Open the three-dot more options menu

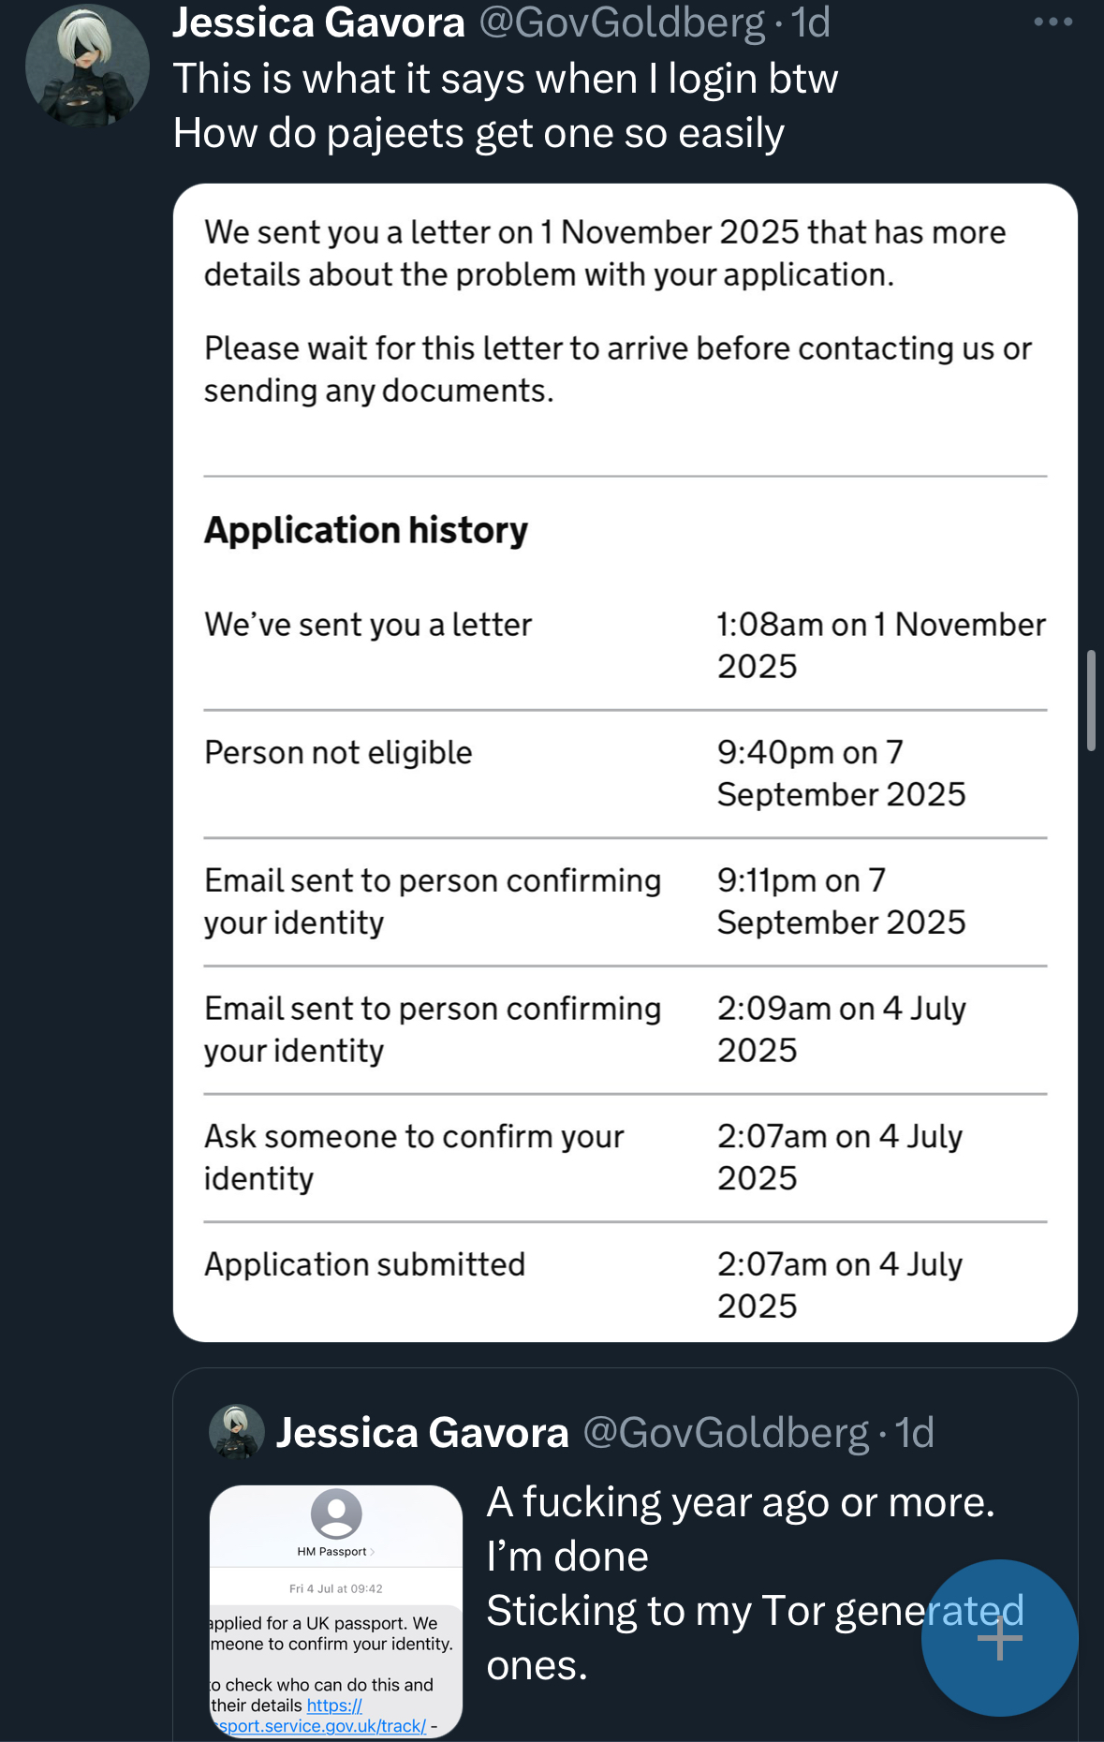[x=1052, y=22]
